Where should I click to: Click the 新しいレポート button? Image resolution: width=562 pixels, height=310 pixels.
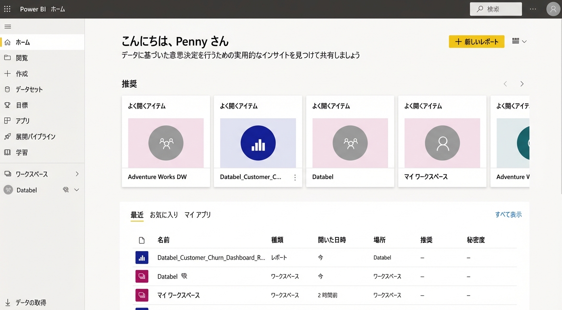pyautogui.click(x=476, y=42)
